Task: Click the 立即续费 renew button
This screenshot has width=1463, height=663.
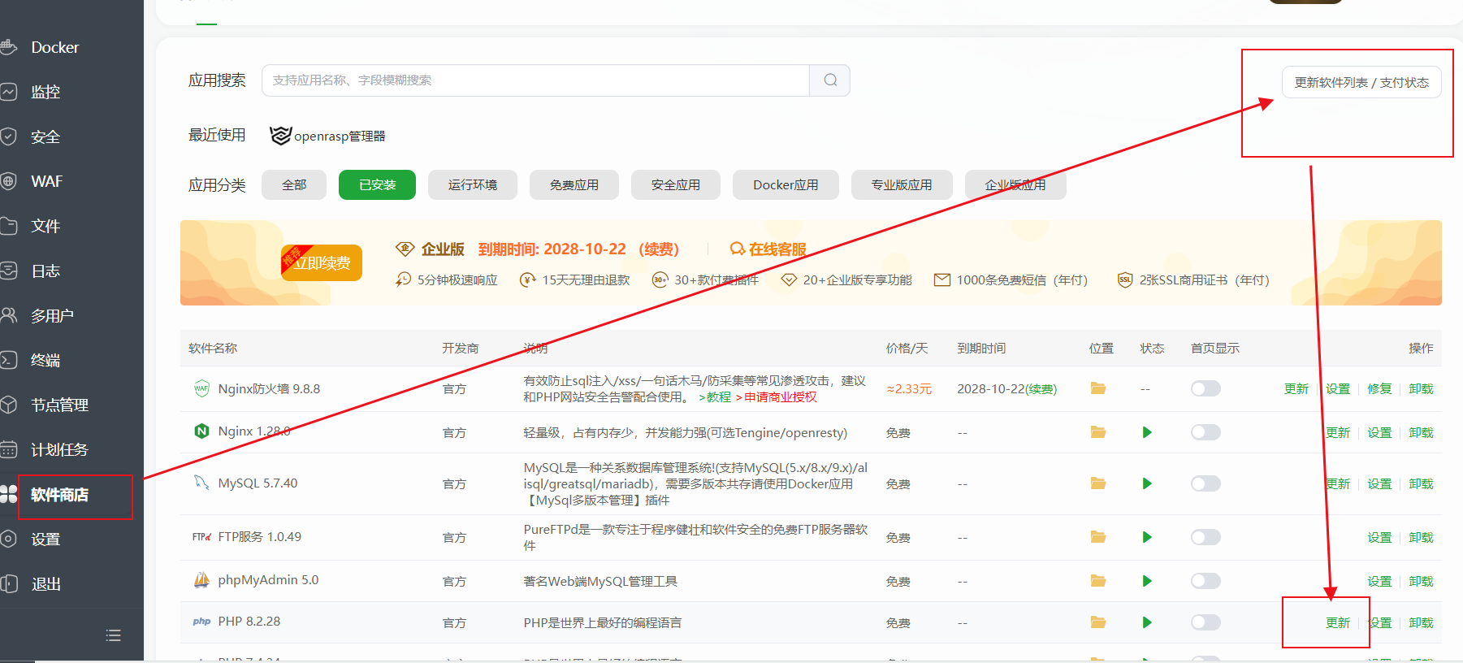Action: [x=322, y=262]
